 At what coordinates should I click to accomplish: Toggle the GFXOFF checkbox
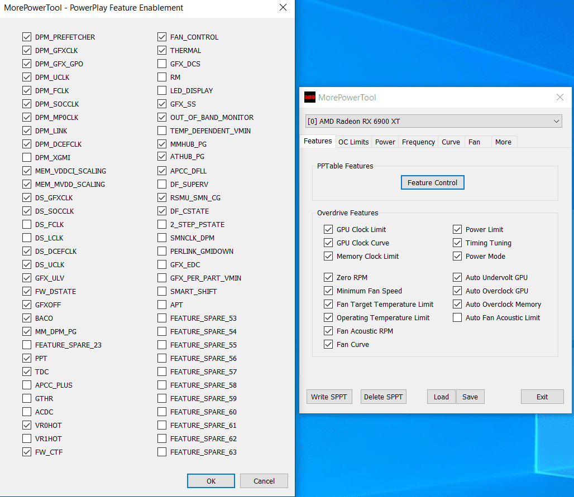click(x=27, y=305)
